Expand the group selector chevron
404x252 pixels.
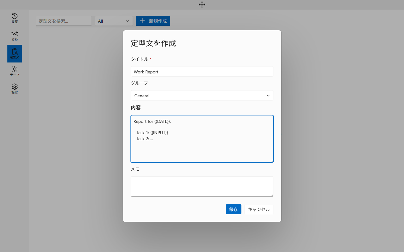[x=268, y=95]
